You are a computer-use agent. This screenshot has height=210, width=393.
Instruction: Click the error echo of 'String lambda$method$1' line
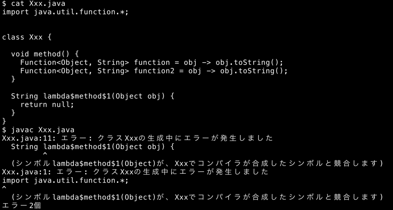tap(93, 147)
